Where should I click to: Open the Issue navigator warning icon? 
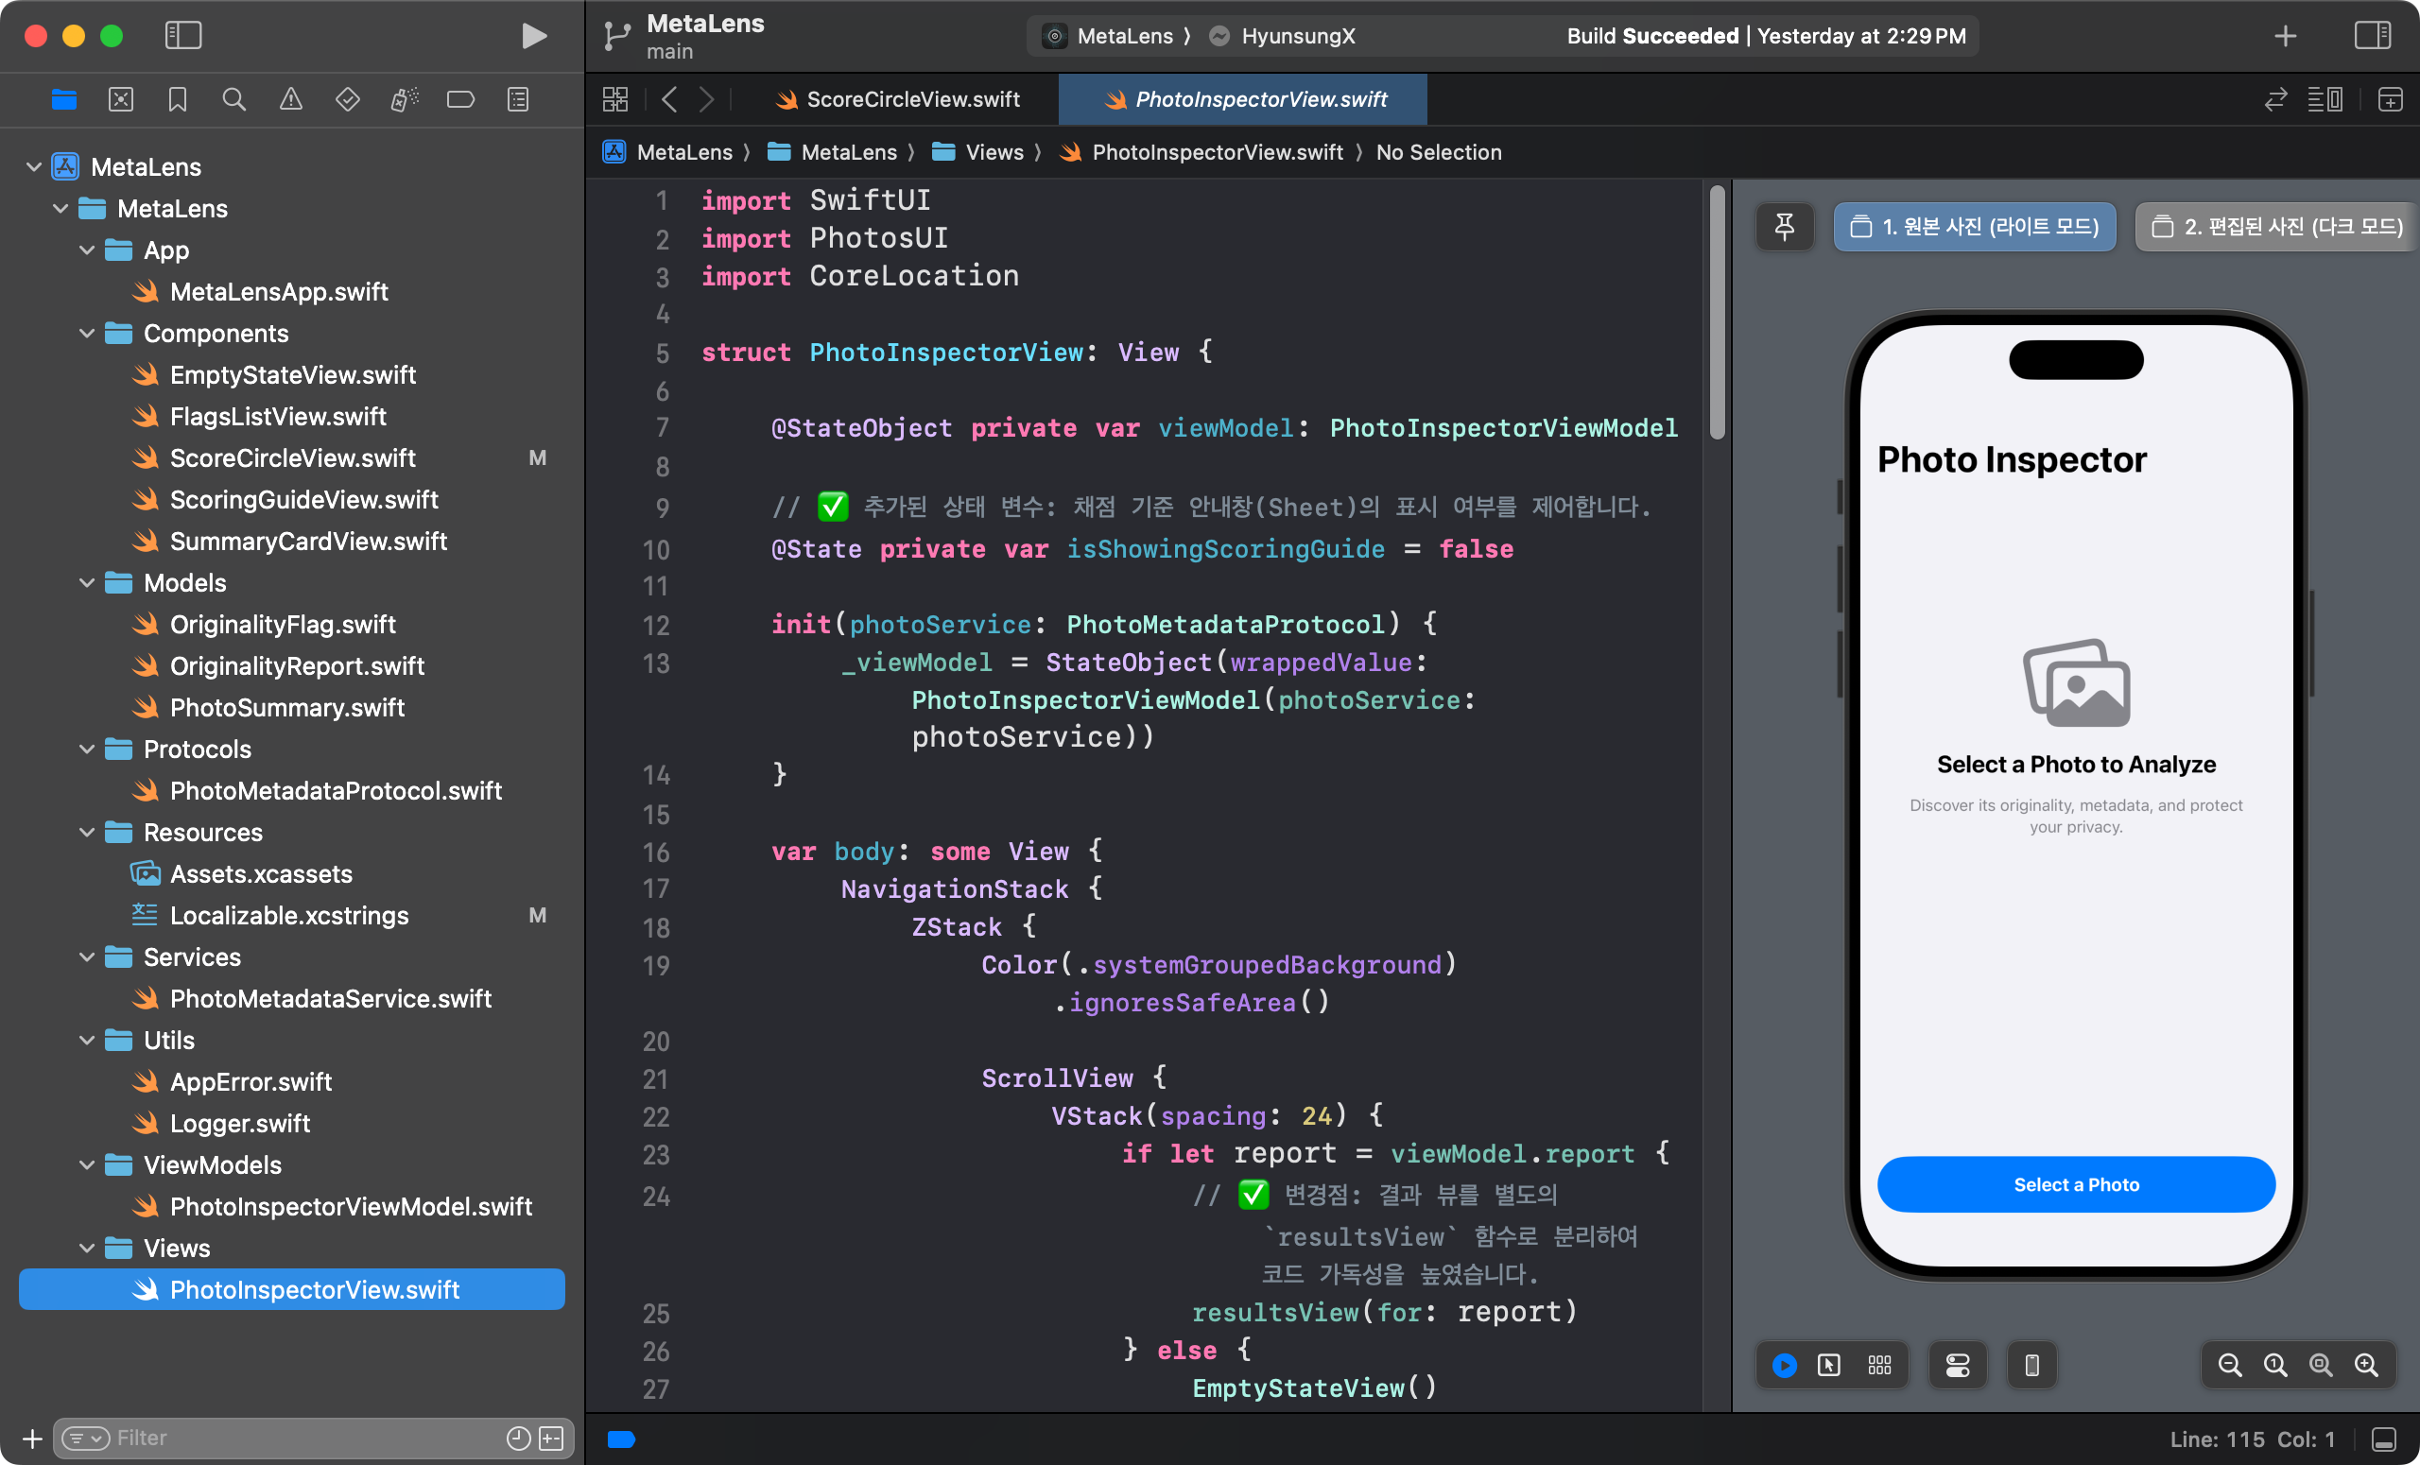291,99
